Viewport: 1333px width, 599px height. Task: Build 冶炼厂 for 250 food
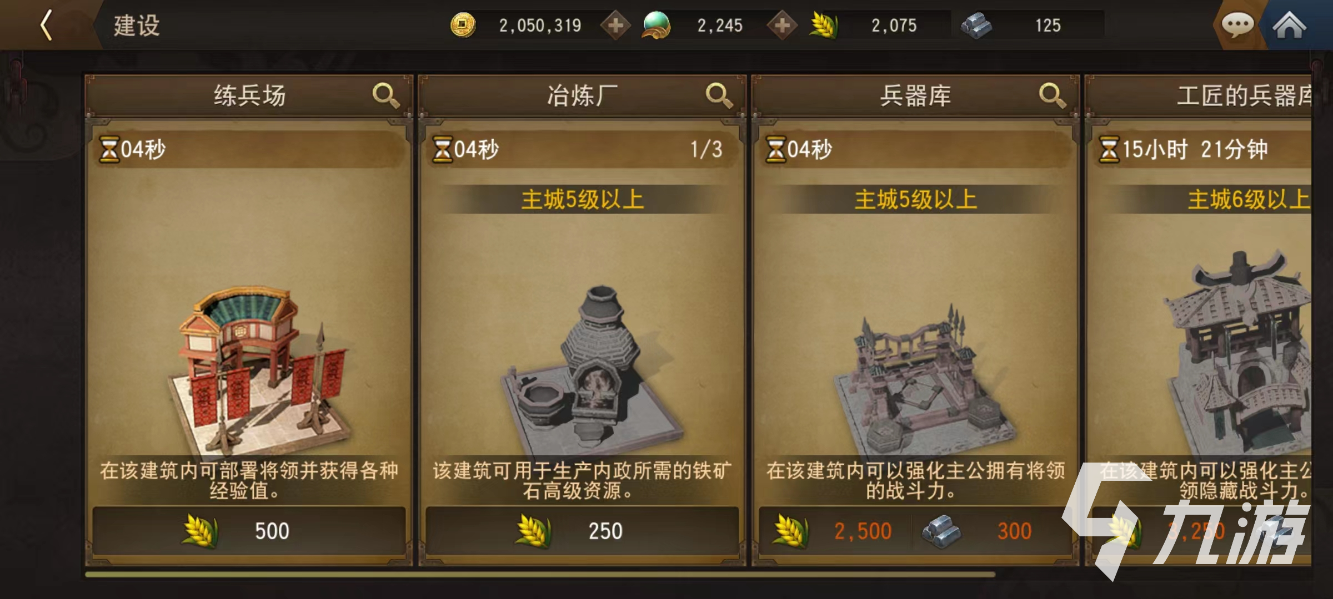pyautogui.click(x=582, y=531)
